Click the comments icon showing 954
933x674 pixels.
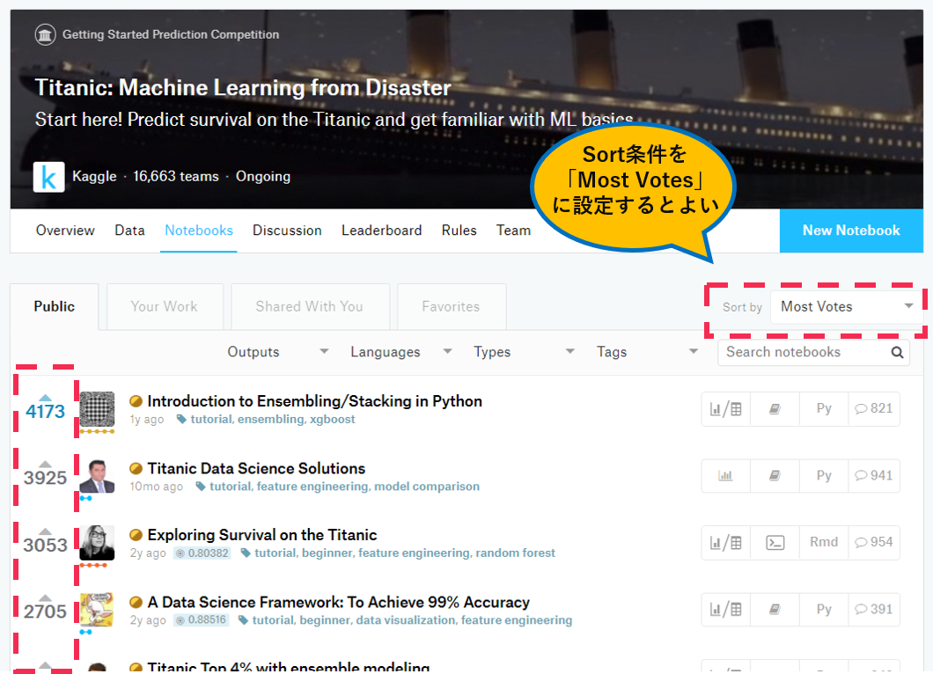[x=861, y=543]
